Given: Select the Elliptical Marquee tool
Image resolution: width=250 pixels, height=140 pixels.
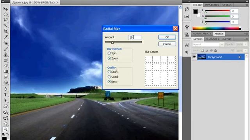Looking at the screenshot, I should click(x=5, y=14).
